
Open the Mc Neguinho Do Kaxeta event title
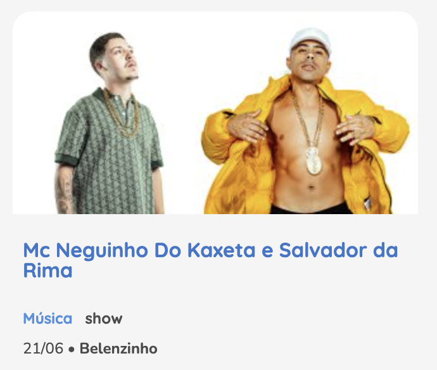coord(210,260)
